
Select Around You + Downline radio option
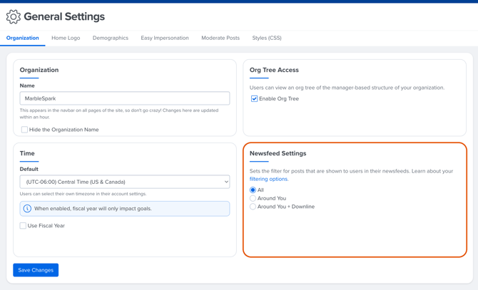click(x=253, y=207)
